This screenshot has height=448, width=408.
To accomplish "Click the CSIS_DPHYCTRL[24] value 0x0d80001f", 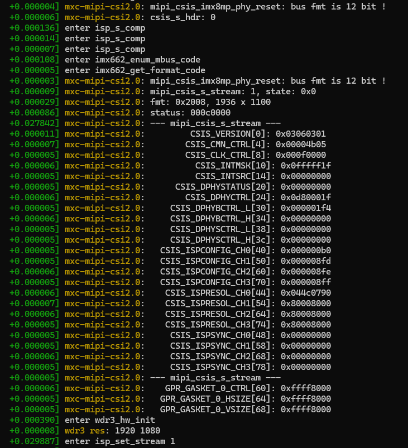I will click(306, 197).
